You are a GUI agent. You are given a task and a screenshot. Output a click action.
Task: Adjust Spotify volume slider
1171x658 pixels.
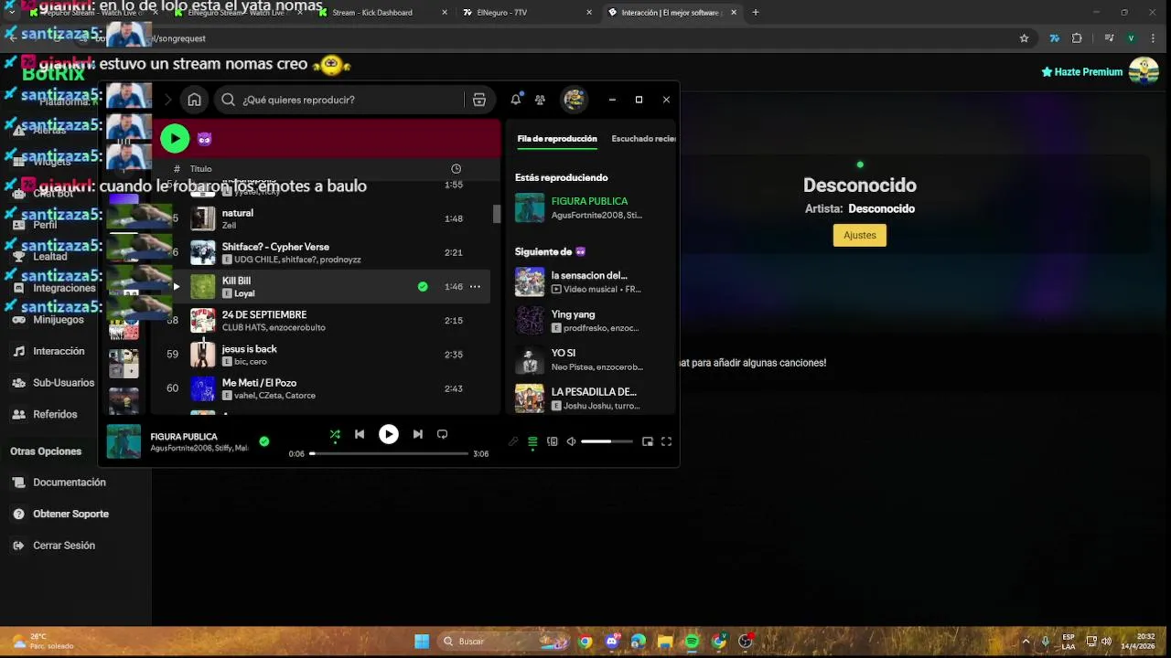[607, 441]
